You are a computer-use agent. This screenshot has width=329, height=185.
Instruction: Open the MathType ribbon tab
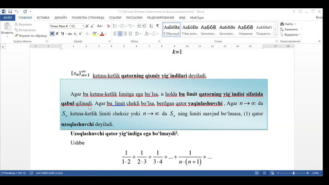click(x=197, y=17)
